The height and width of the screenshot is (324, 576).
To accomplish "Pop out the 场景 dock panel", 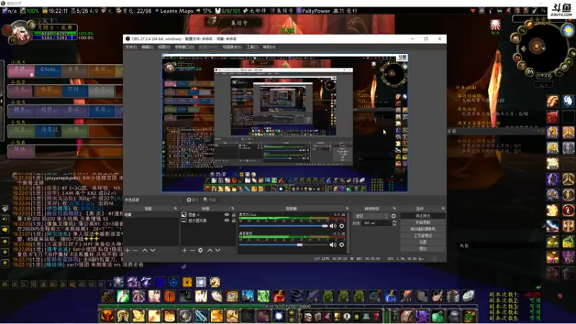I will [x=175, y=209].
